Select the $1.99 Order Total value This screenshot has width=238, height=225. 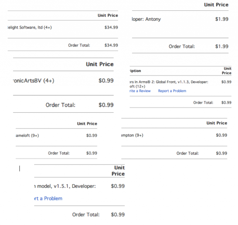click(x=222, y=46)
